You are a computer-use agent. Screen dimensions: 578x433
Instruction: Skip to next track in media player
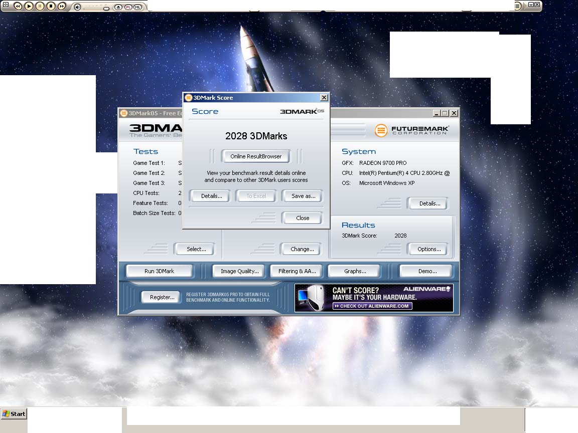pyautogui.click(x=62, y=6)
